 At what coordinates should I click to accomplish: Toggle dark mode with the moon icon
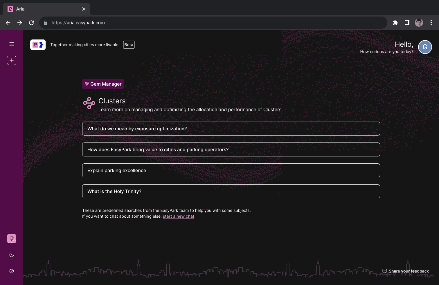pos(12,255)
